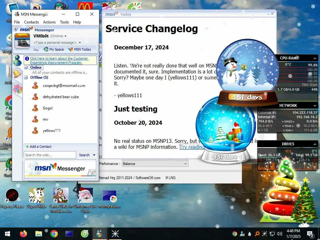Open MSN Today
Screen dimensions: 320x240
80,49
